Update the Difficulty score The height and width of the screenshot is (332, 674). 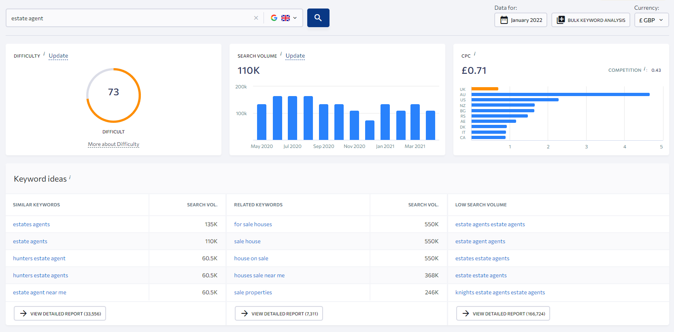(58, 56)
